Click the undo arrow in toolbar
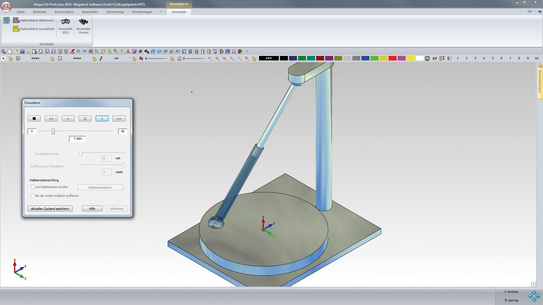The width and height of the screenshot is (543, 305). click(78, 51)
